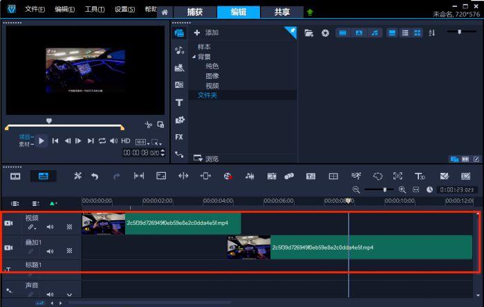This screenshot has height=307, width=484.
Task: Click the 浏览 browse button
Action: 206,158
